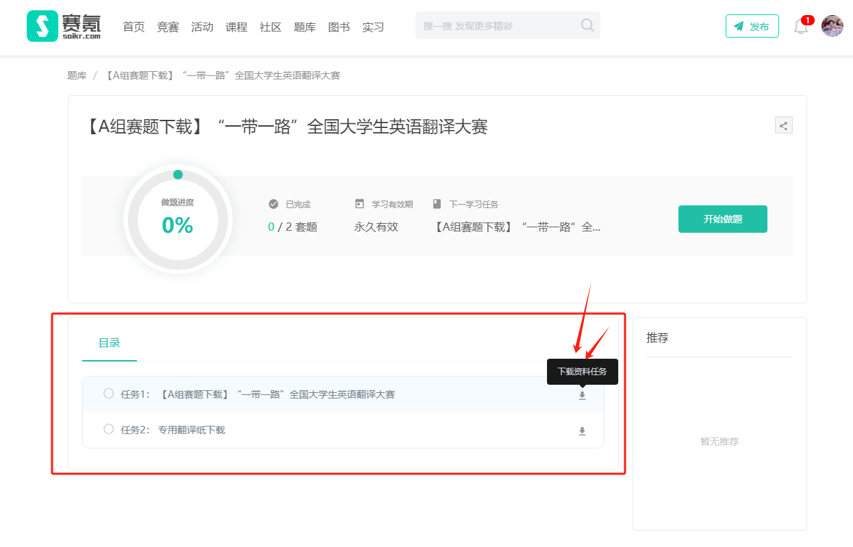
Task: Click the Saikr logo icon
Action: coord(42,26)
